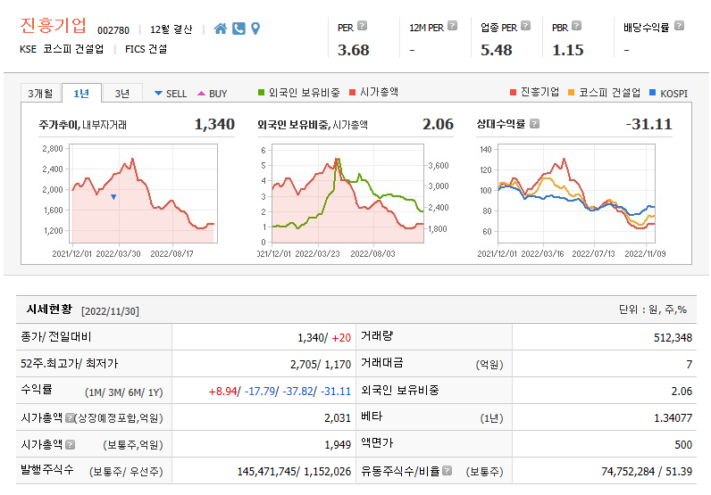Open help icon next to PBR

tap(576, 26)
